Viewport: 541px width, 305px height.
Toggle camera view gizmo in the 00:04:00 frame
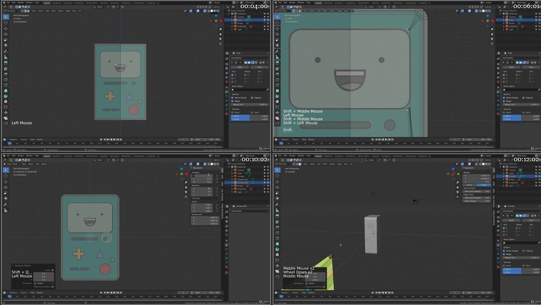point(220,39)
